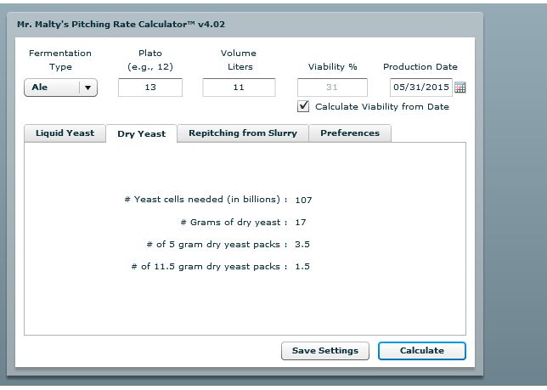The width and height of the screenshot is (547, 390).
Task: Open the Production Date calendar picker
Action: coord(460,88)
